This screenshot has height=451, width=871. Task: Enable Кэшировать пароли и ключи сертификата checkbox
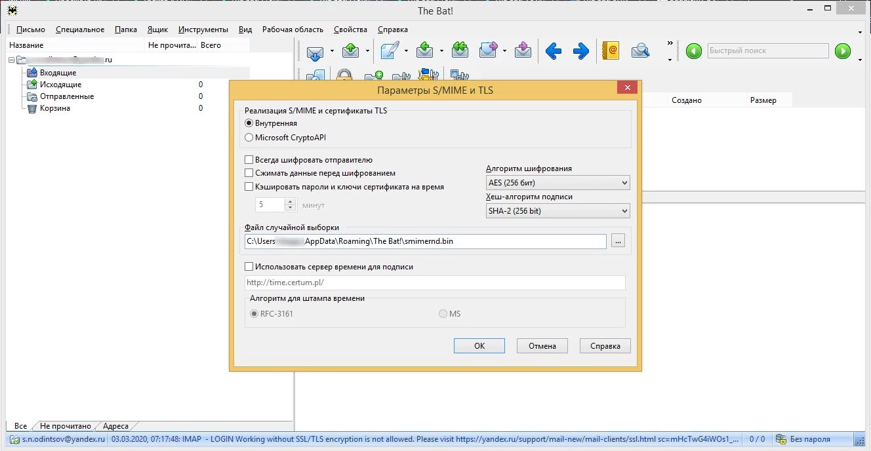[249, 187]
